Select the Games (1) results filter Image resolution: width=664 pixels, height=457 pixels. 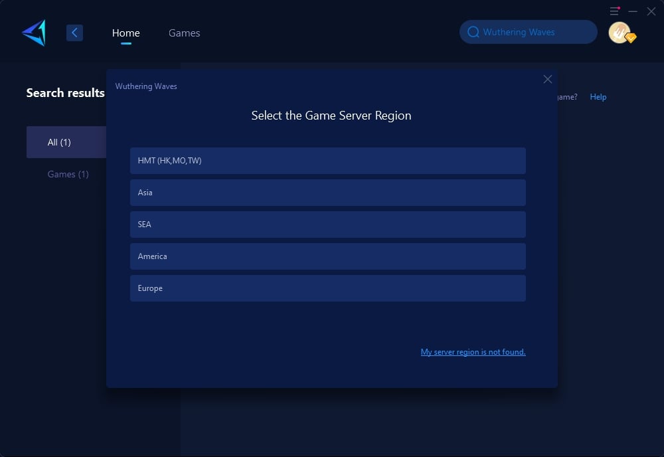click(68, 174)
